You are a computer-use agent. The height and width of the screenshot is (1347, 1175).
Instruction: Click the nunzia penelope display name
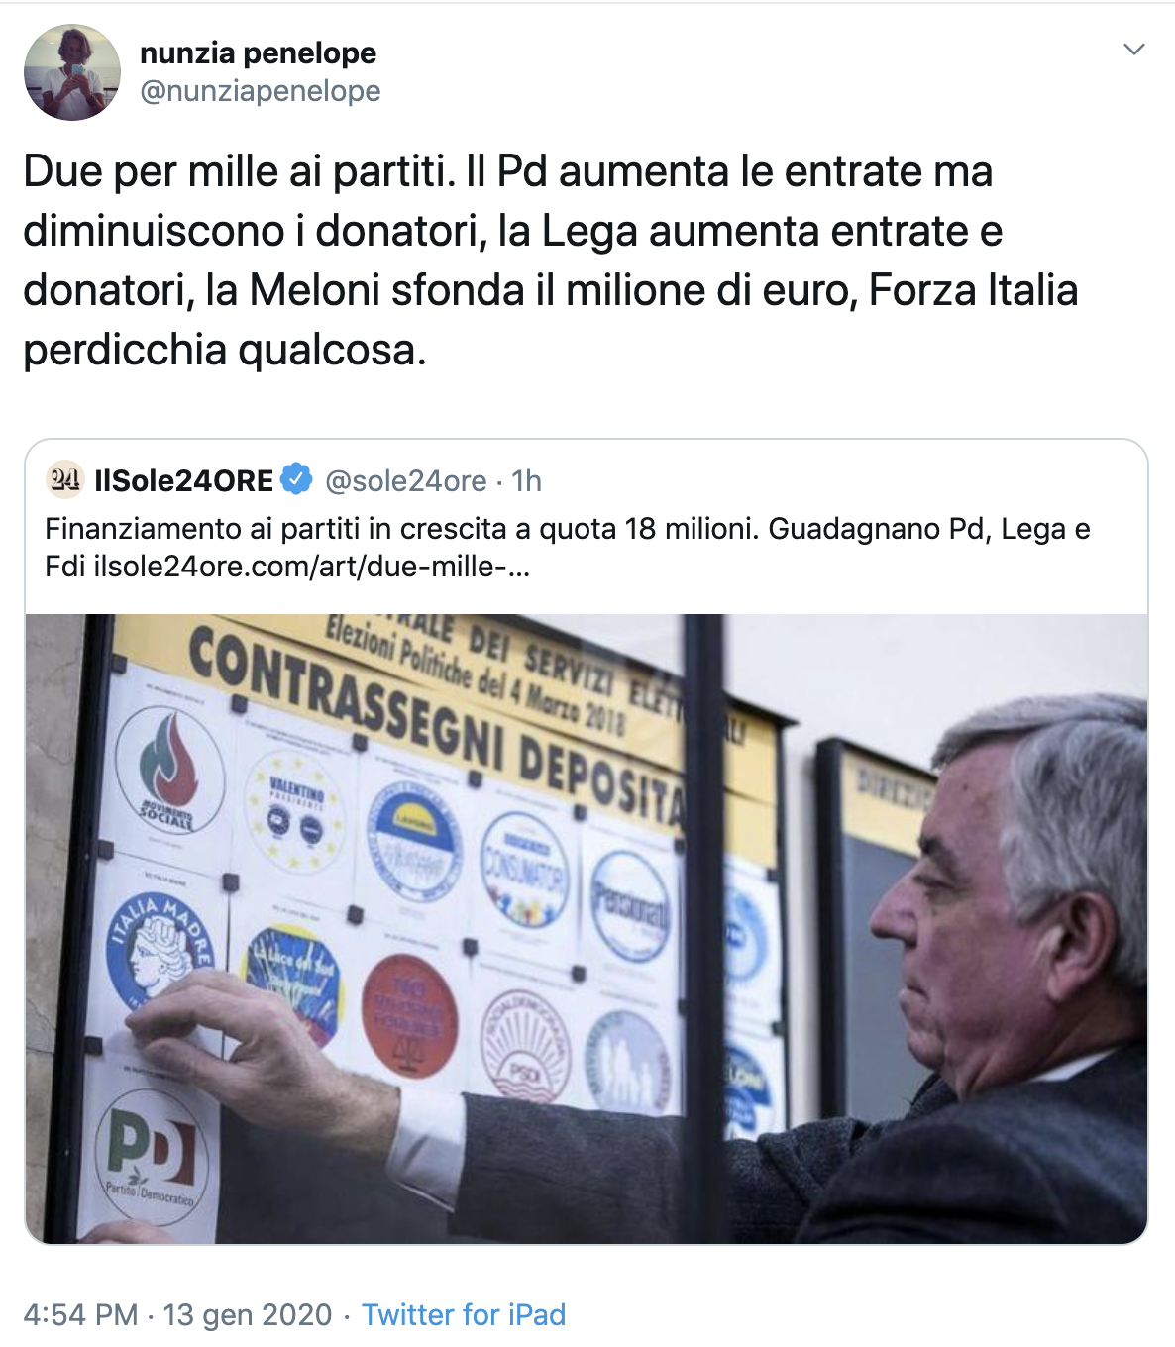[x=258, y=52]
